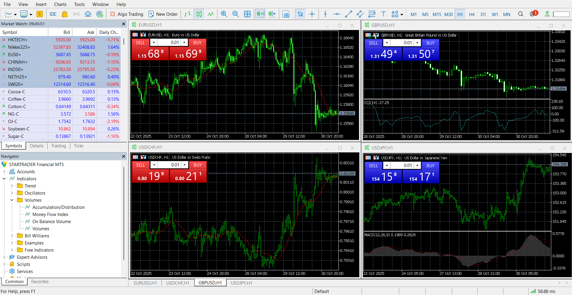Open the Market shopping bag icon
Image resolution: width=572 pixels, height=295 pixels.
pos(65,14)
